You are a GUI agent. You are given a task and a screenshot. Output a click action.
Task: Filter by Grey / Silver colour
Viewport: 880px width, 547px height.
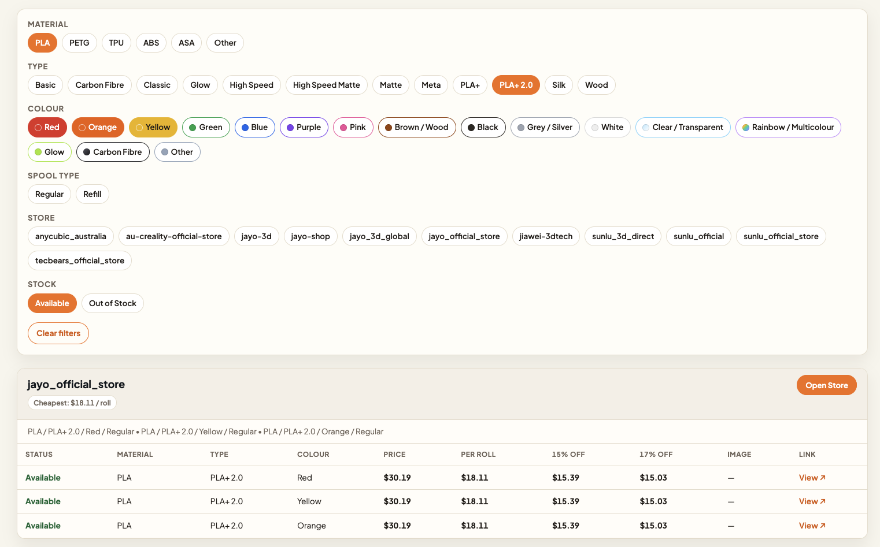545,127
